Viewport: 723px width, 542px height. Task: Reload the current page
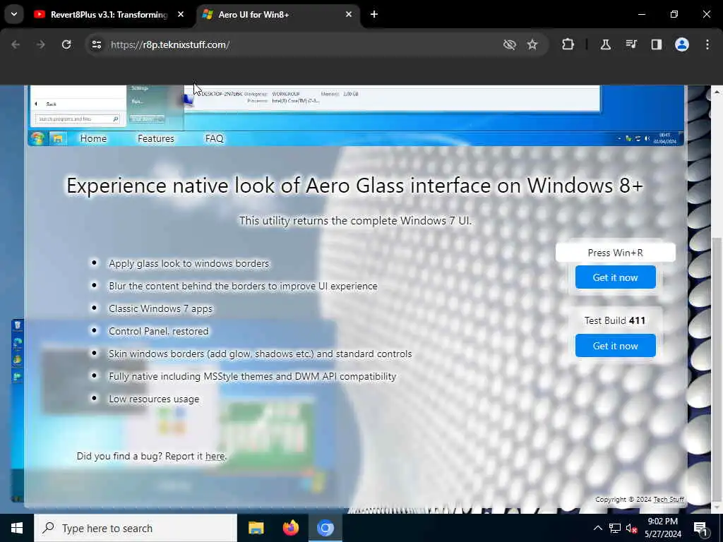(66, 44)
